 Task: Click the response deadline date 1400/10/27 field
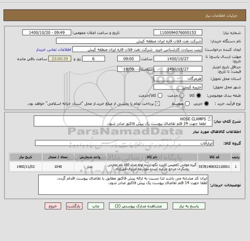click(178, 58)
